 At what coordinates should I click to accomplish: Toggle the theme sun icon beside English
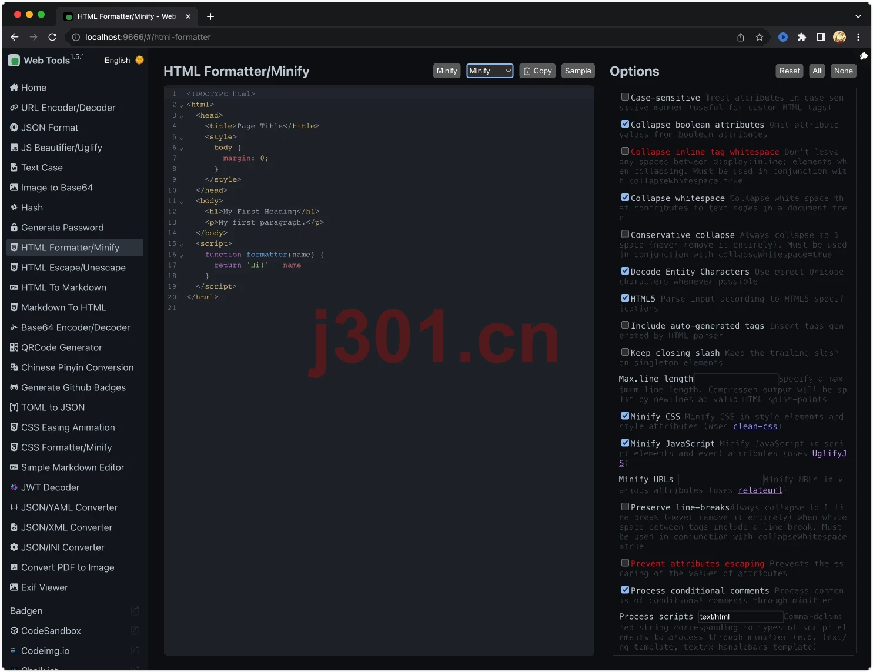139,60
